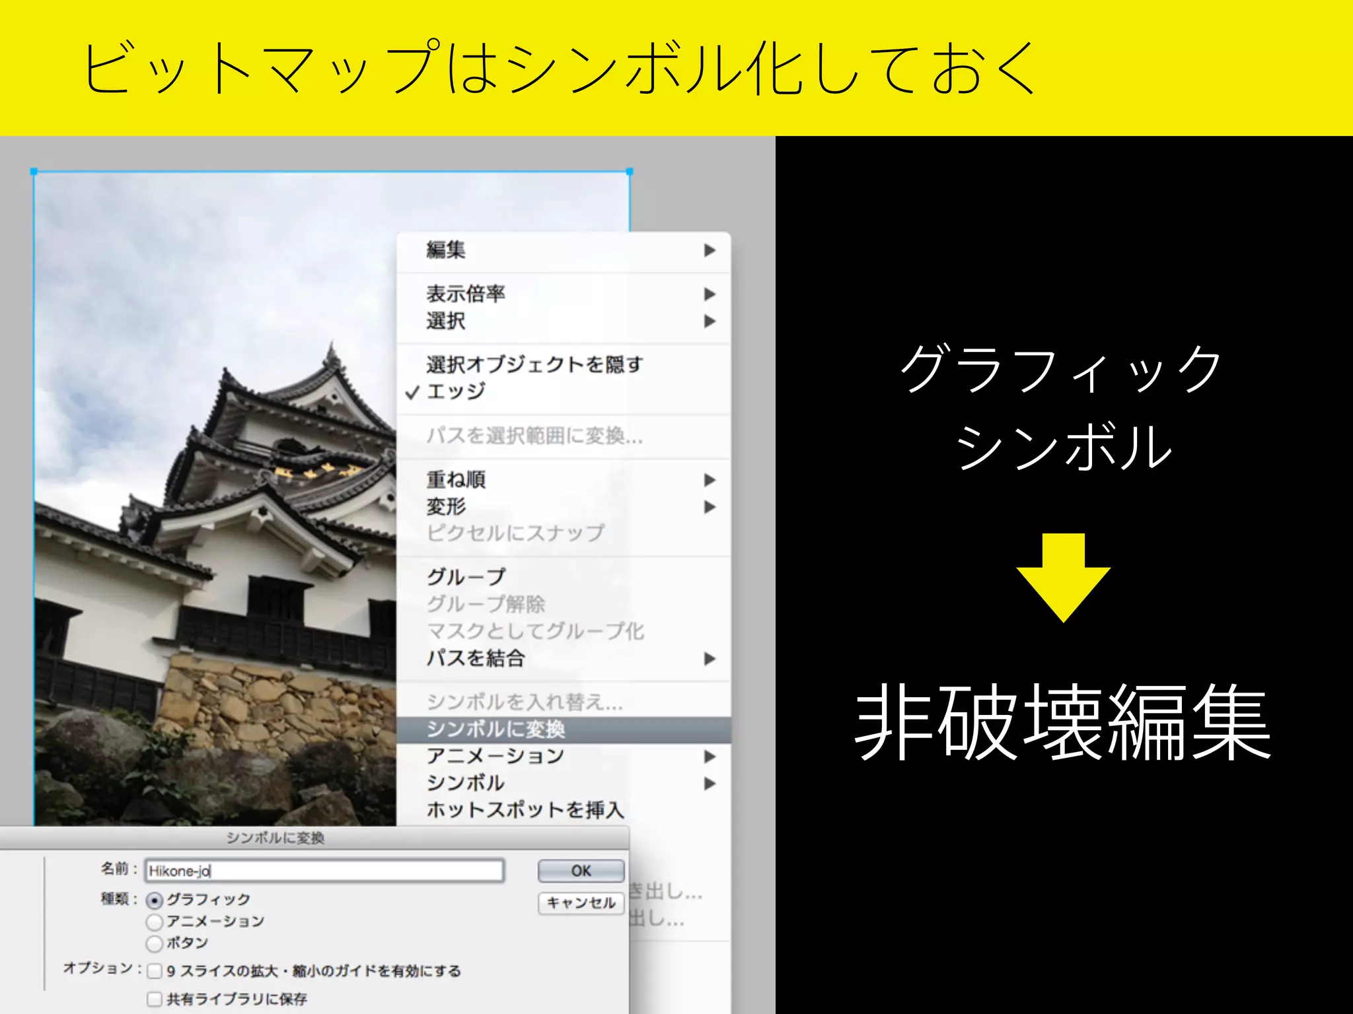
Task: Click the 名前 field containing Hikone-jo
Action: pyautogui.click(x=324, y=871)
